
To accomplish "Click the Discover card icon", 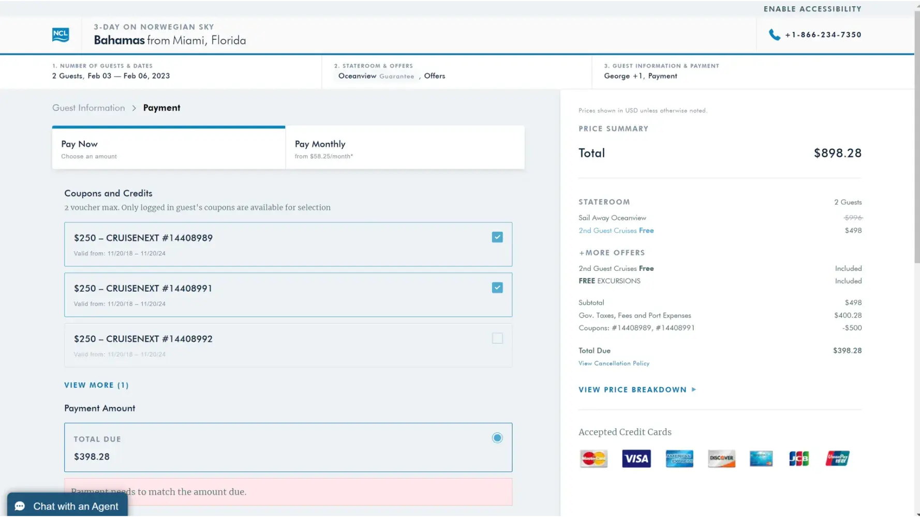I will pyautogui.click(x=721, y=459).
